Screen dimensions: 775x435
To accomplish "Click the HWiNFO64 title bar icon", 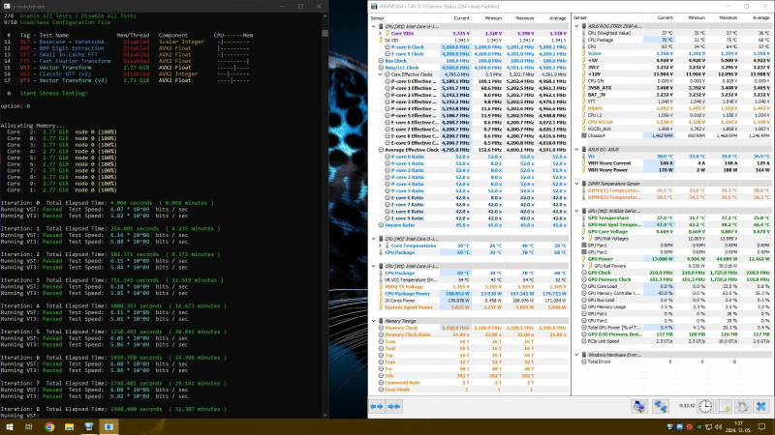I will point(374,7).
